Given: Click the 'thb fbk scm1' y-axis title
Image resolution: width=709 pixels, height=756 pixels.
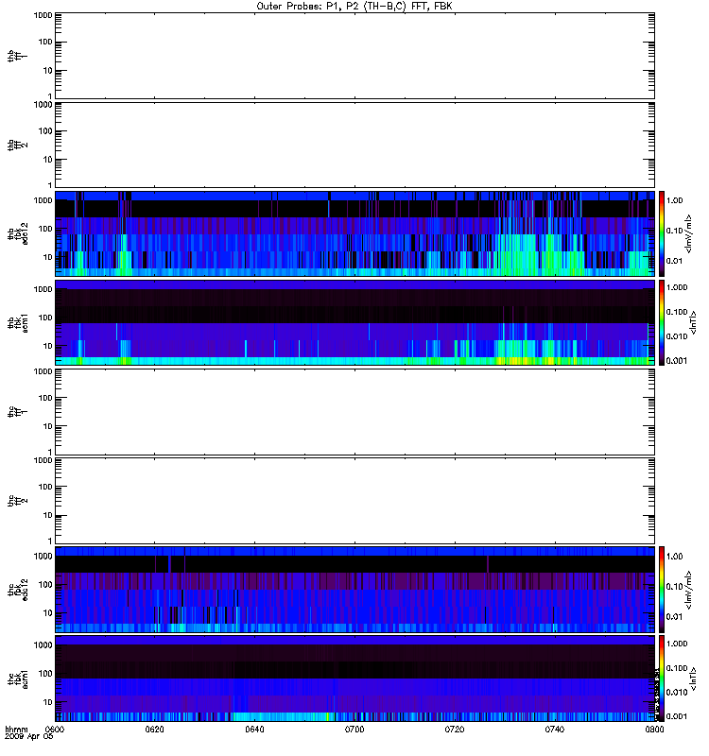Looking at the screenshot, I should [18, 322].
